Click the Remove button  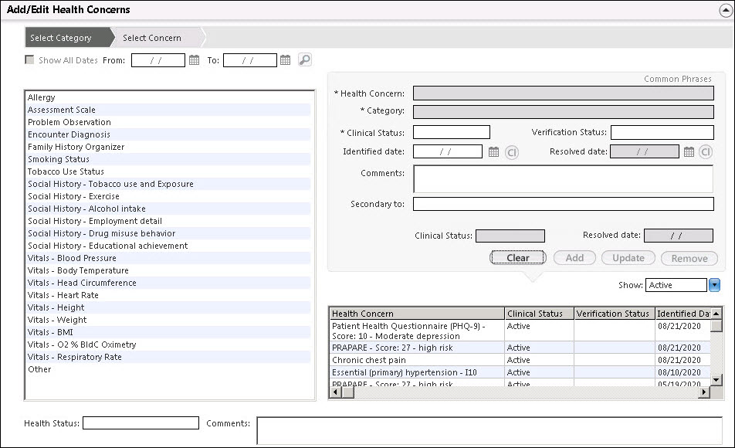pyautogui.click(x=689, y=259)
